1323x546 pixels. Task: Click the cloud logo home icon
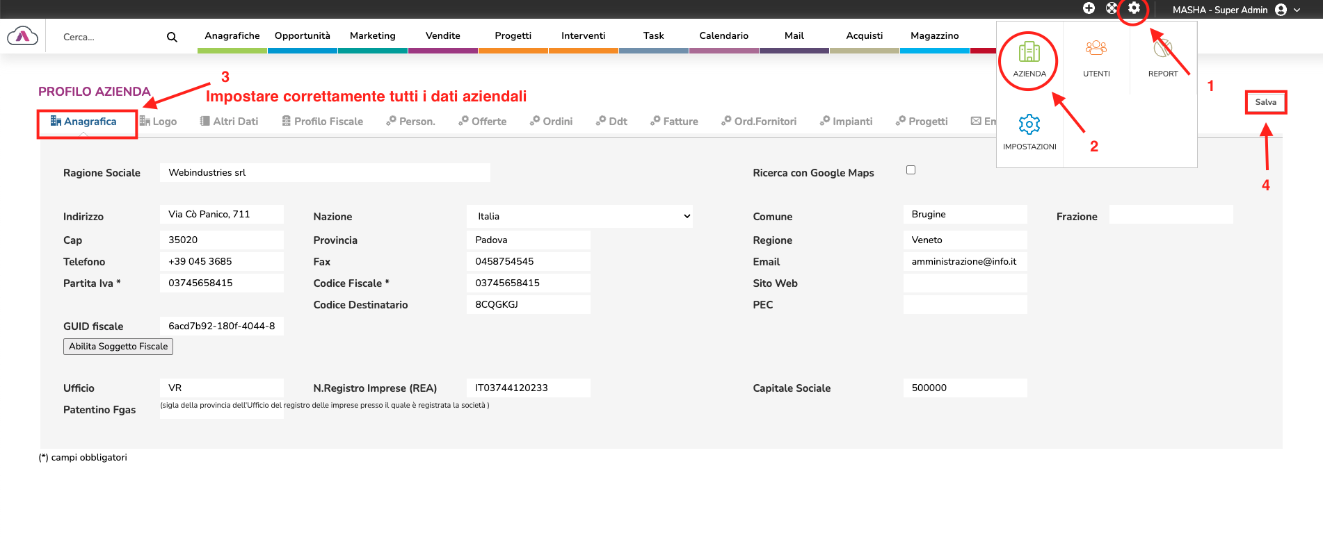point(23,36)
